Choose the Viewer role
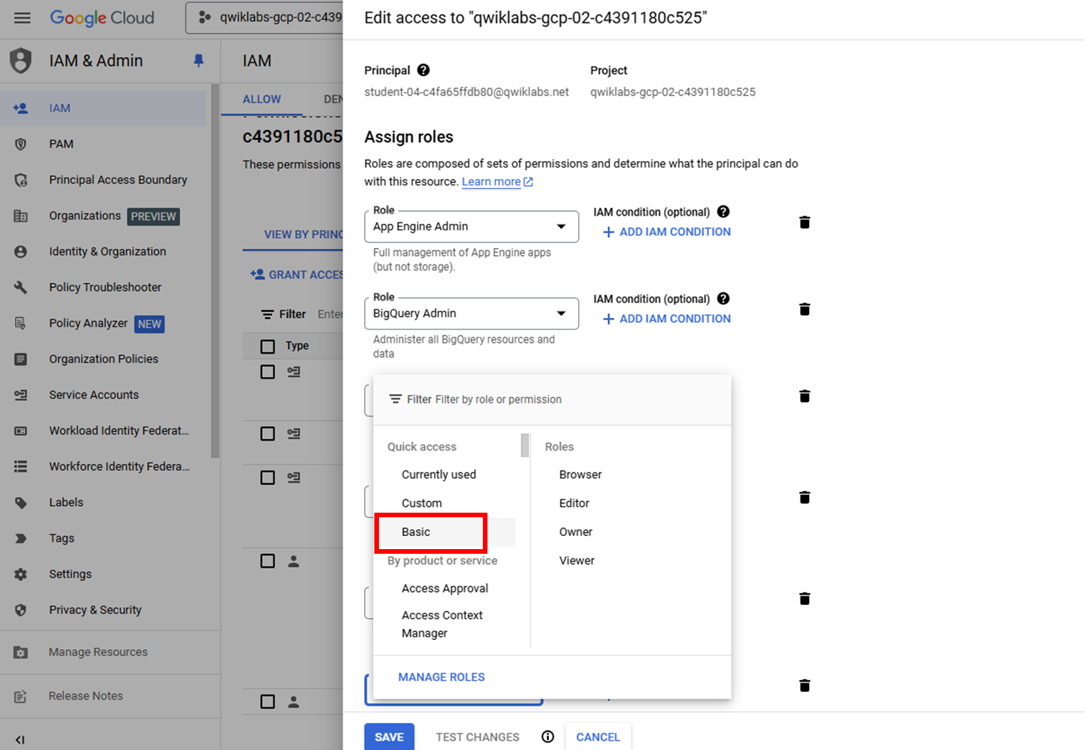1085x750 pixels. click(577, 561)
